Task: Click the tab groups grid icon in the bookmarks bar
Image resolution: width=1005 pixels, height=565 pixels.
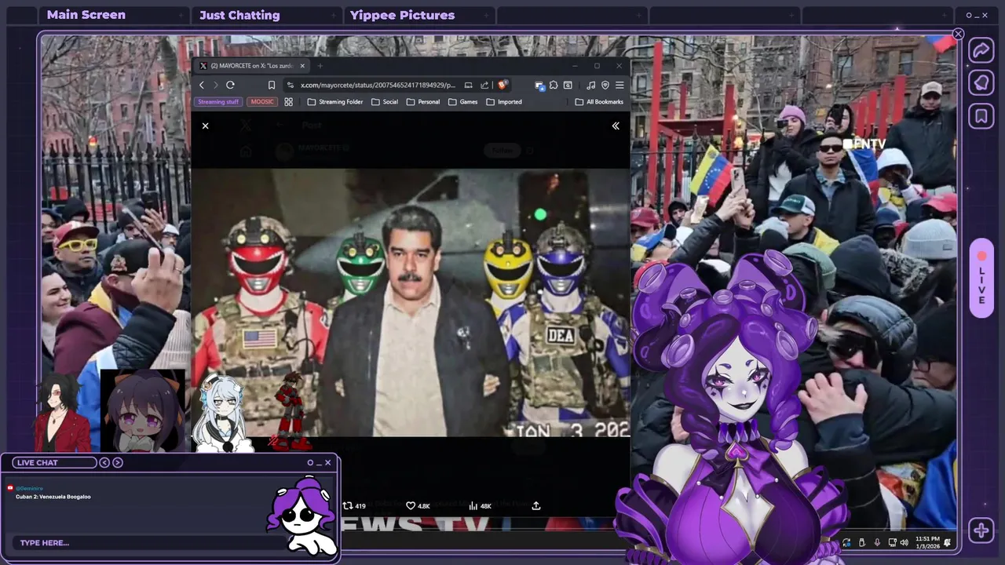Action: click(x=289, y=102)
